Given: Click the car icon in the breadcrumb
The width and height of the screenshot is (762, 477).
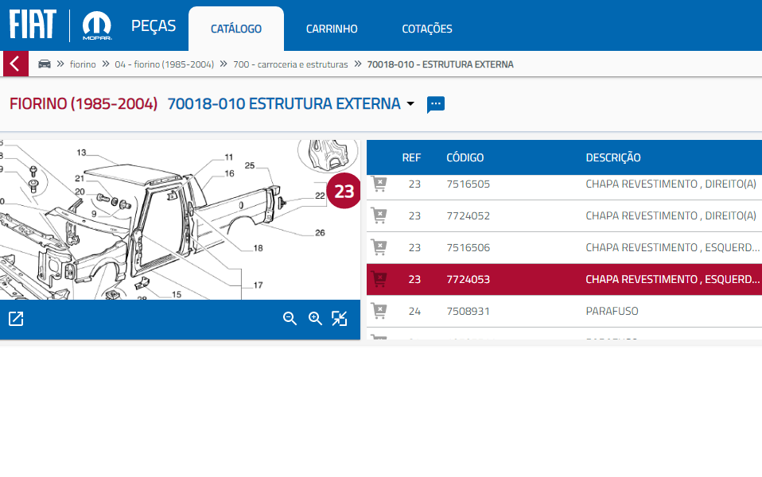Looking at the screenshot, I should pyautogui.click(x=45, y=64).
